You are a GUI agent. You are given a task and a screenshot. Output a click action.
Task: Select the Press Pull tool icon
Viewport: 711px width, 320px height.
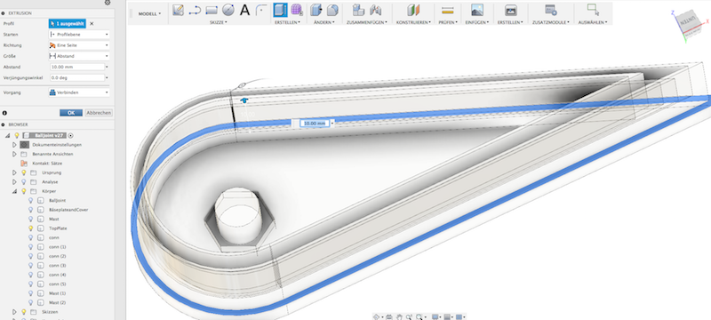click(x=316, y=10)
